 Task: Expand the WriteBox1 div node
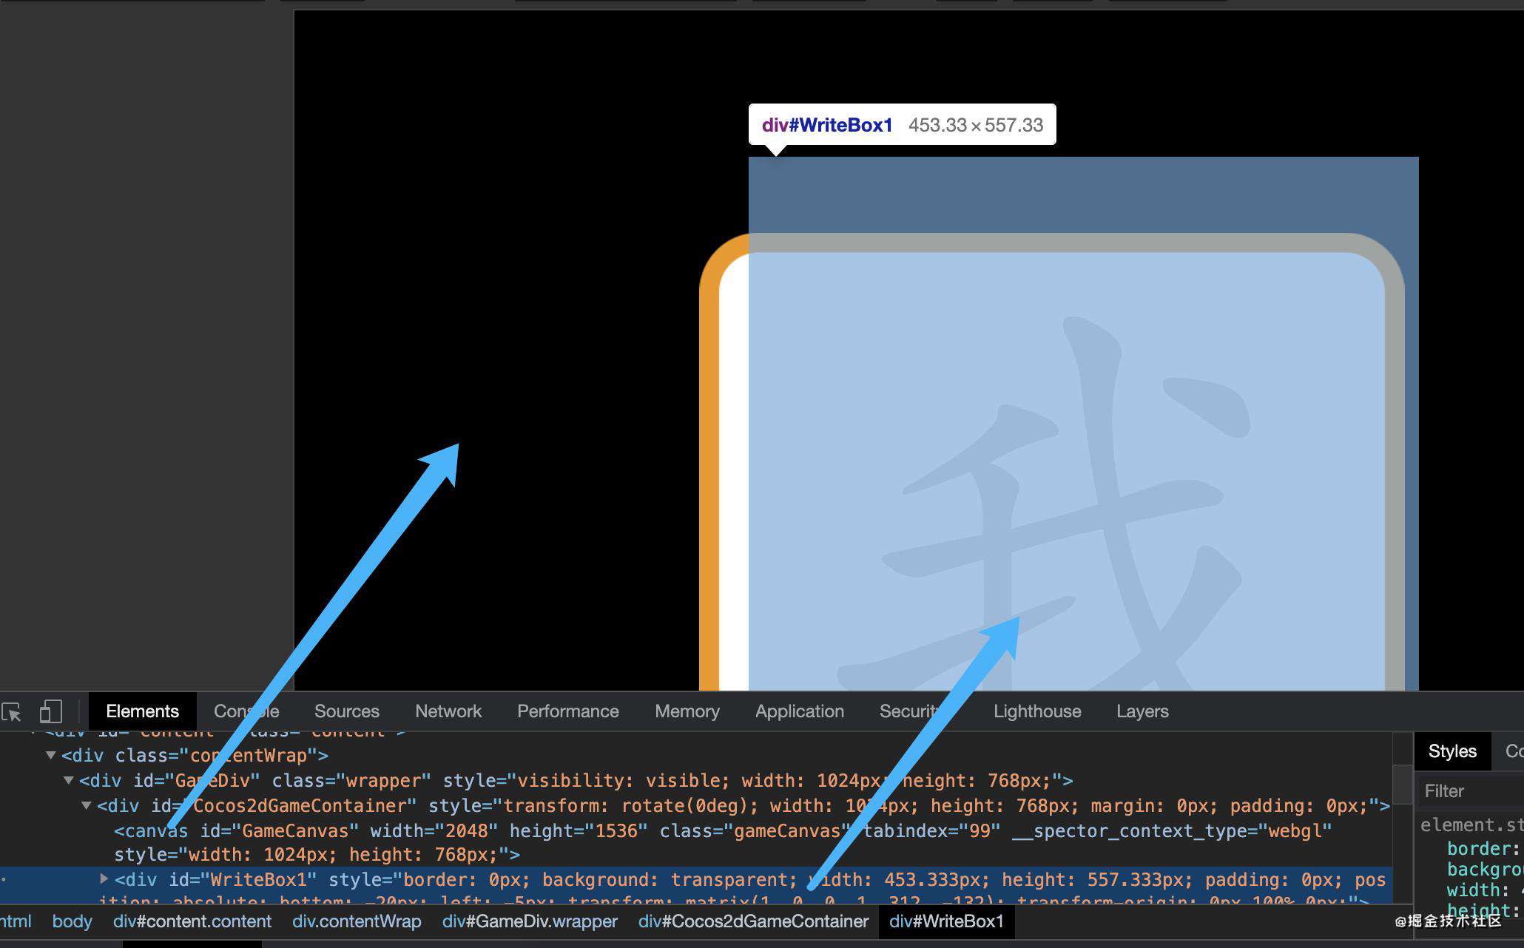click(x=104, y=878)
